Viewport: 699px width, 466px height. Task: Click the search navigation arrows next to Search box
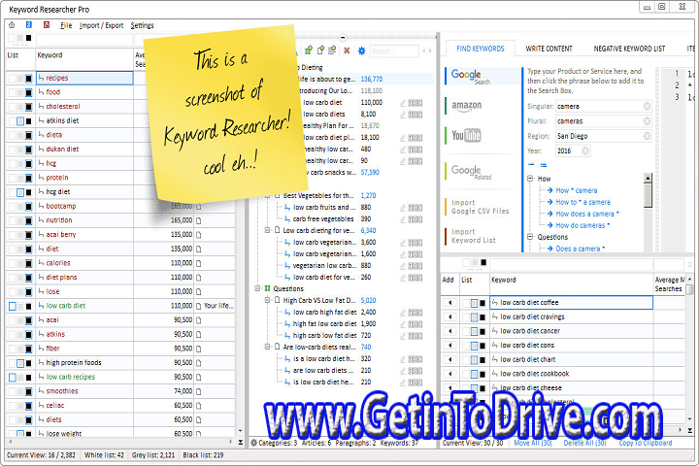point(426,51)
